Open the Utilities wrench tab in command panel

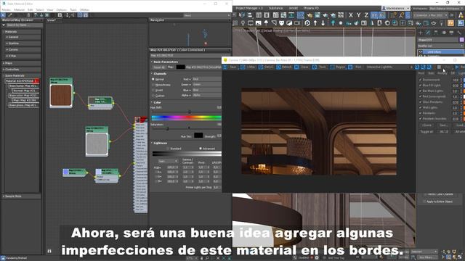pyautogui.click(x=459, y=33)
